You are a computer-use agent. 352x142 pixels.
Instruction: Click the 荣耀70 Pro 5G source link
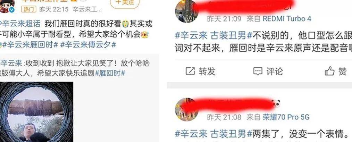tap(286, 117)
